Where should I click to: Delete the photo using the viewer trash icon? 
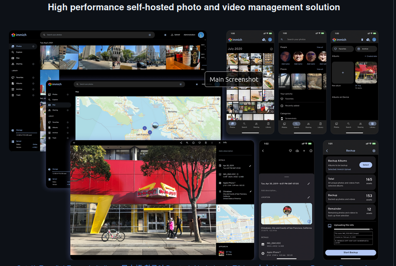tap(206, 143)
